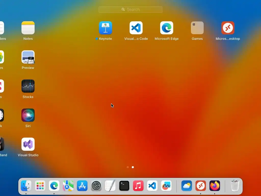This screenshot has height=196, width=261.
Task: Launch Keynote from Launchpad
Action: tap(105, 28)
